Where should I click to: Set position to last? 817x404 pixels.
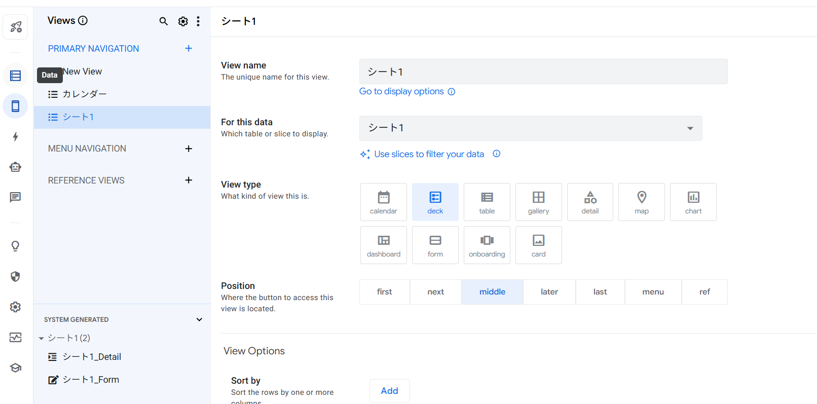[600, 292]
